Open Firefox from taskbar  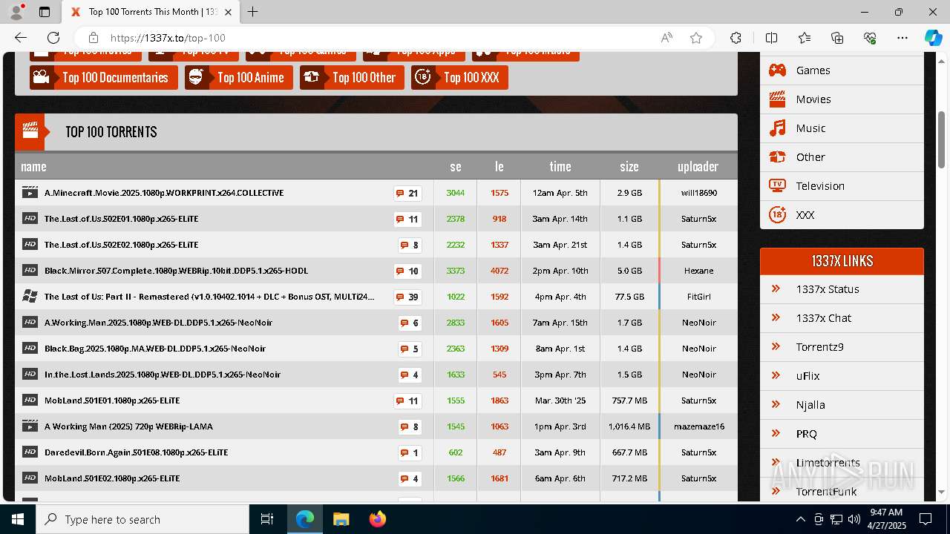point(378,519)
